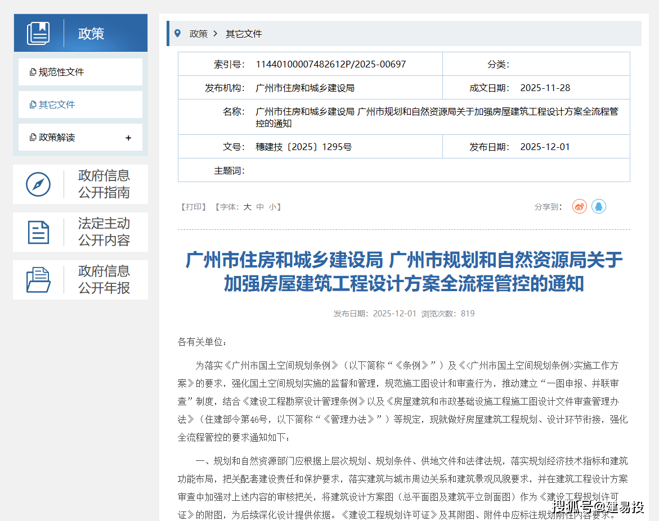Screen dimensions: 659x521
Task: Expand the 政策解读 submenu with plus sign
Action: (128, 138)
